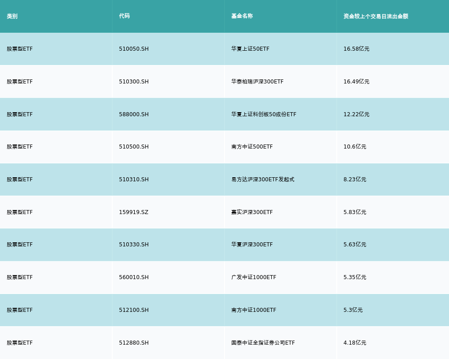
Task: Click 股票型ETF in the 510050.SH row
Action: [20, 49]
